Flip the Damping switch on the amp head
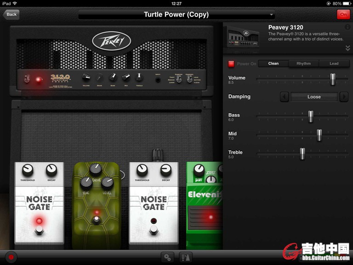353x265 pixels. coord(179,79)
